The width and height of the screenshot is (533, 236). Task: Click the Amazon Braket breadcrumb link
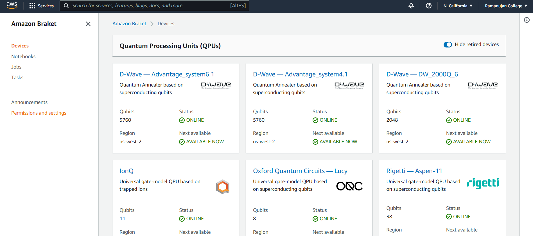tap(129, 24)
